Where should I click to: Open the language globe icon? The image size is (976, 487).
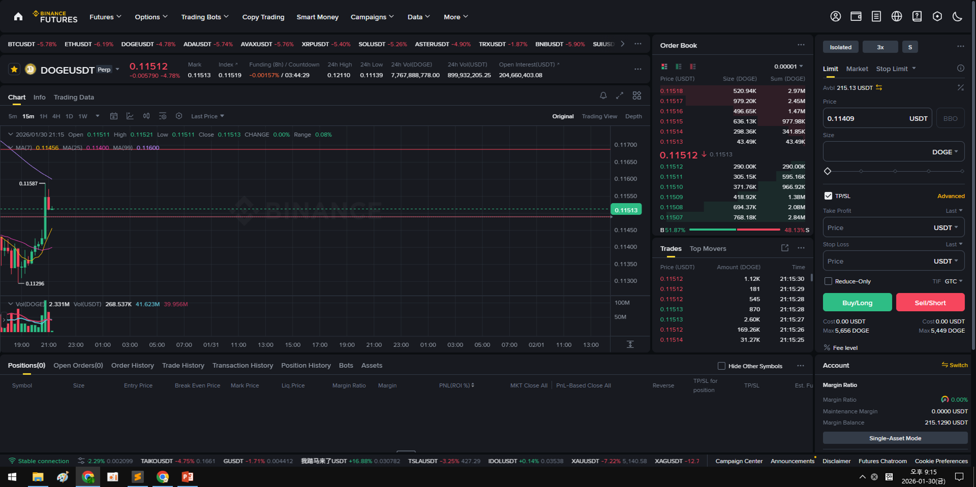(897, 17)
